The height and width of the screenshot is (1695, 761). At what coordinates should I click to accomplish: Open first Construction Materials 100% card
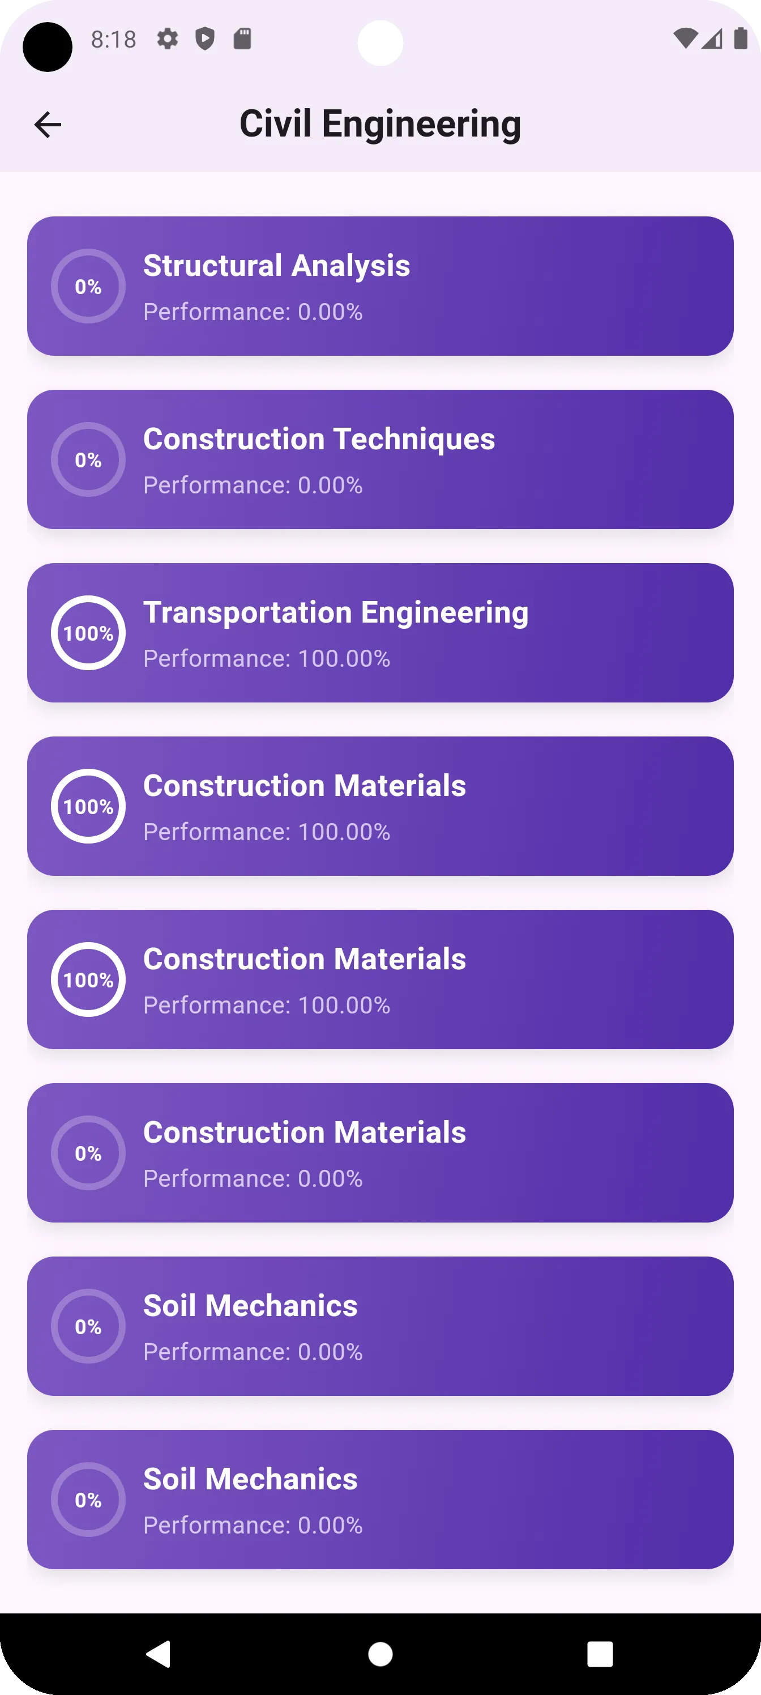click(x=380, y=806)
